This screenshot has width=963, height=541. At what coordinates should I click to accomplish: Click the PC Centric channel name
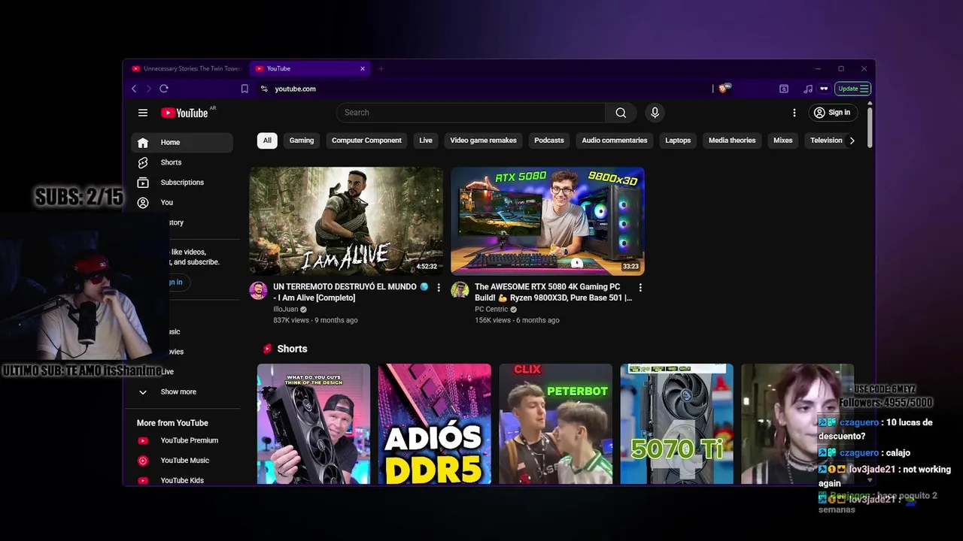point(491,310)
